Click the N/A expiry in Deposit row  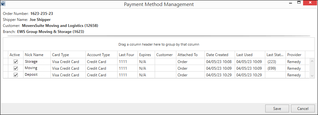[143, 75]
